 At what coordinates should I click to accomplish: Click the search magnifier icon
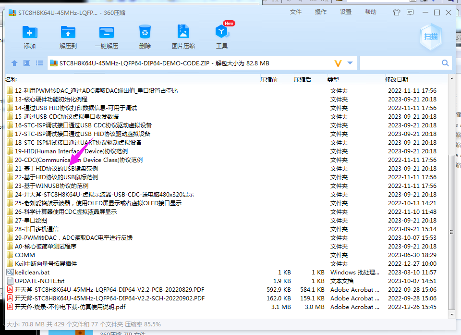445,63
